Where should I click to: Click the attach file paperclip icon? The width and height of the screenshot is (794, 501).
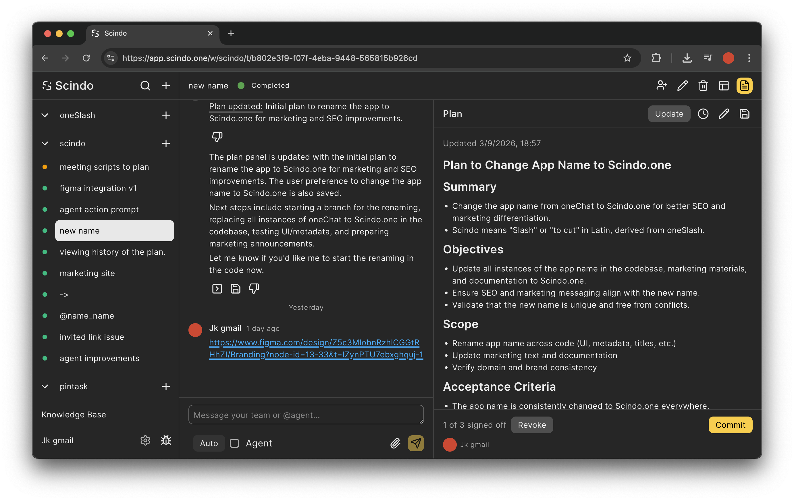(x=395, y=443)
